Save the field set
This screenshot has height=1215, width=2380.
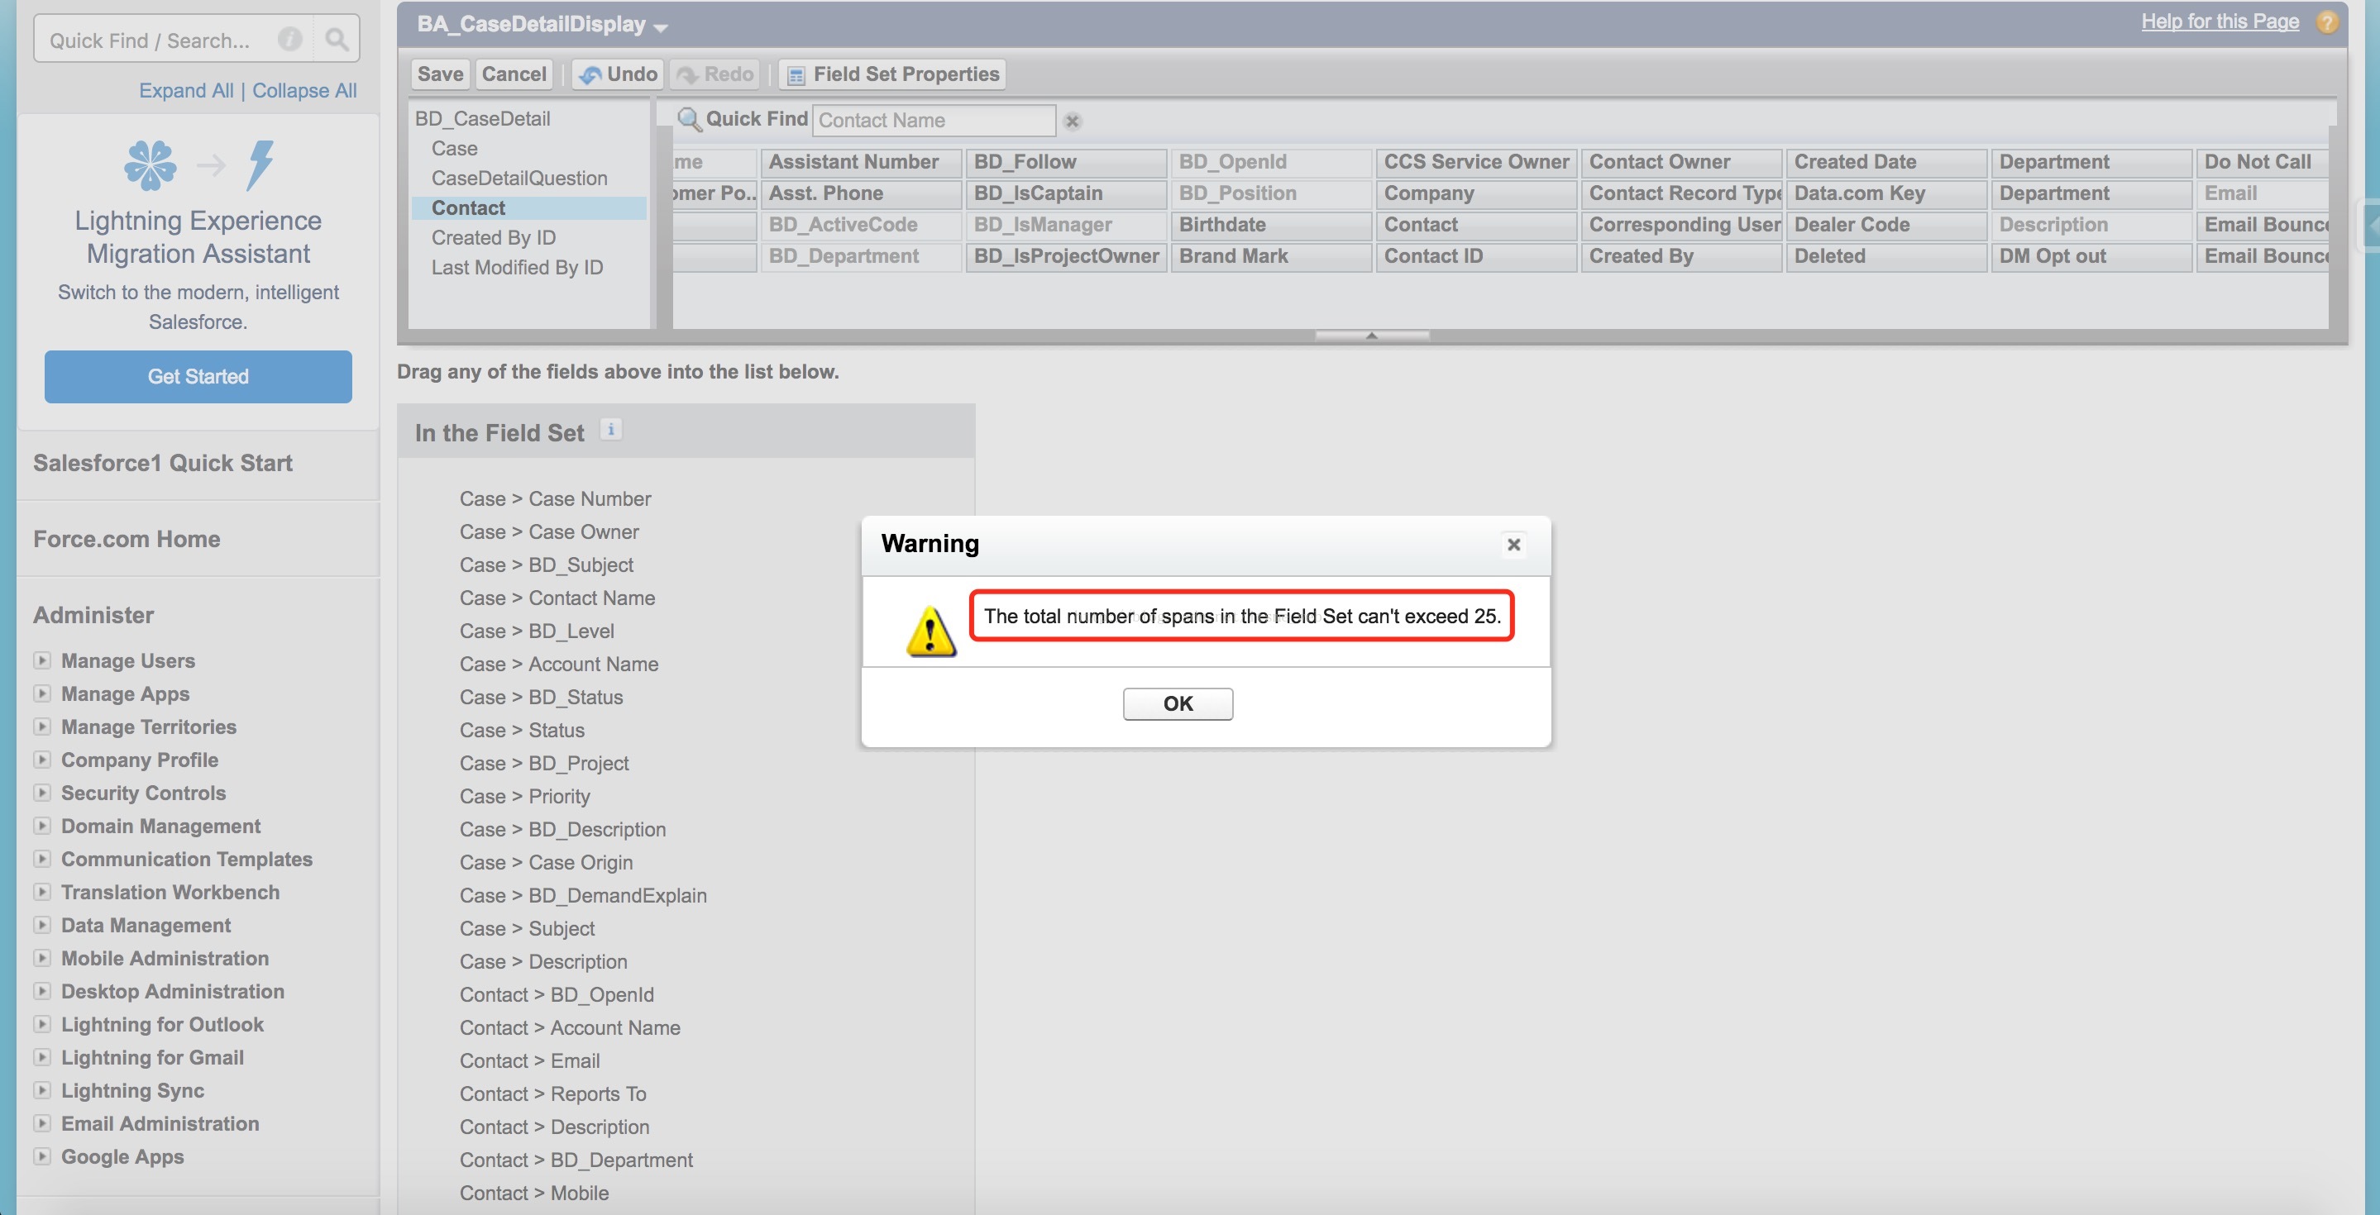440,74
